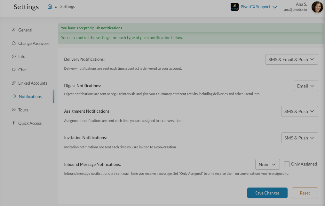Click the home icon in breadcrumb

point(50,7)
